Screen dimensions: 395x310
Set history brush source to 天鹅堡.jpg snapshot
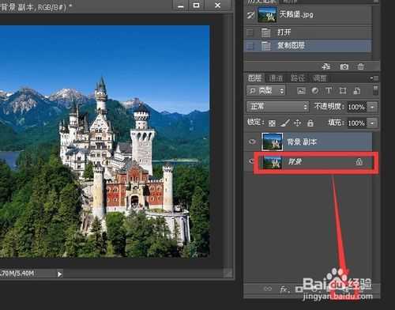[x=250, y=14]
